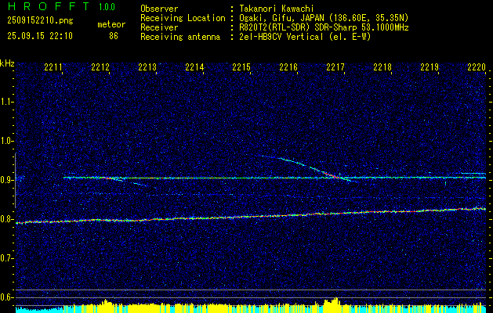
Task: Click the Receiver label
Action: pyautogui.click(x=159, y=27)
